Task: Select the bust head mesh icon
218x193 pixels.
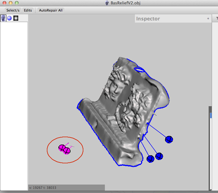Action: 3,18
